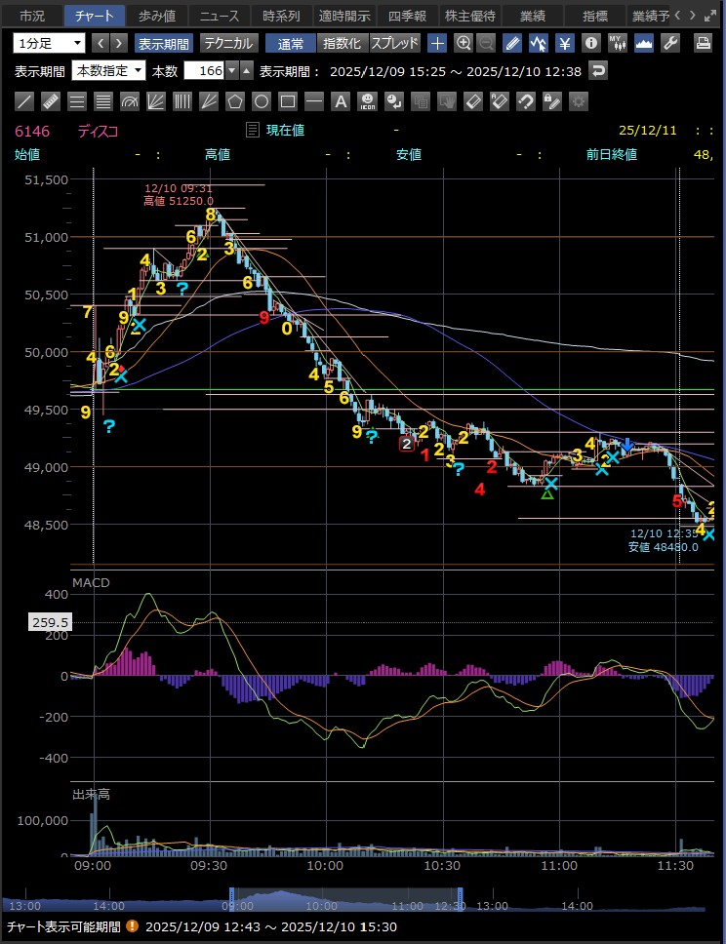Toggle the 指数化 indexed mode
Viewport: 726px width, 944px height.
point(342,43)
